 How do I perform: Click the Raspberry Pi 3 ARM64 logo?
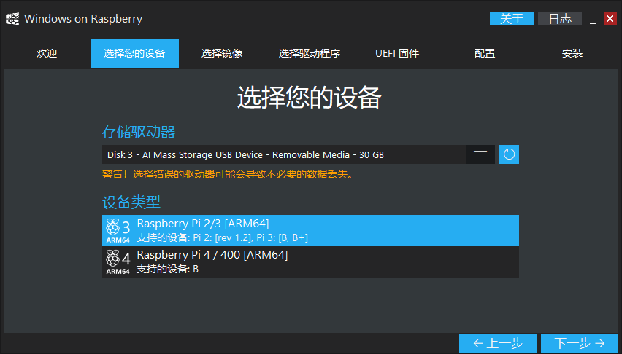point(118,230)
